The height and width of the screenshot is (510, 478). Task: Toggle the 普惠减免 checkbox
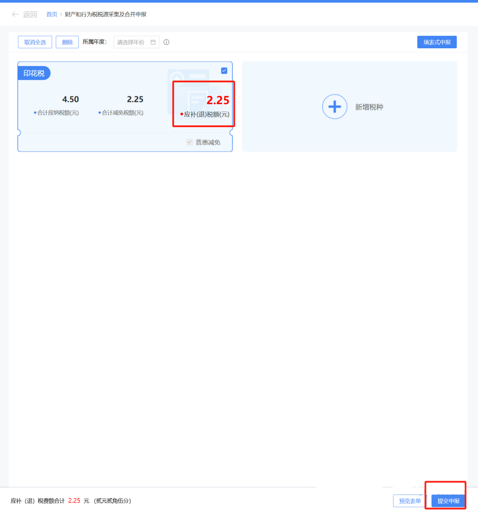click(x=189, y=142)
